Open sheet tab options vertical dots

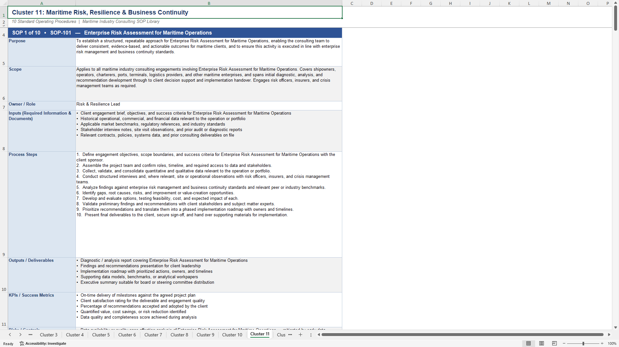311,335
